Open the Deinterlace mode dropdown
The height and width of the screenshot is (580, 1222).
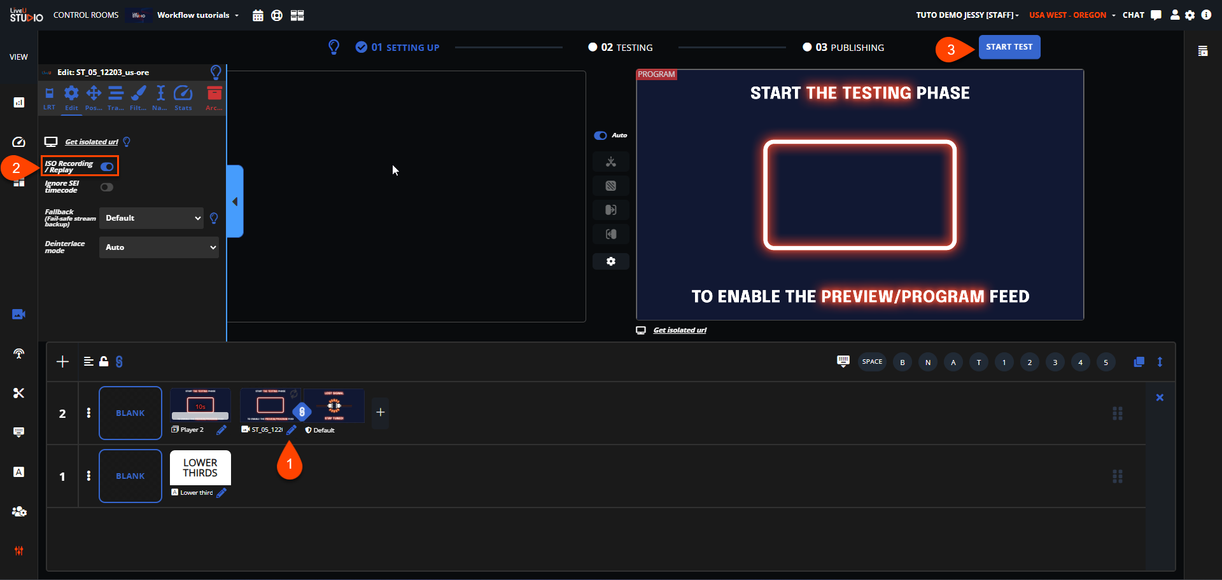pyautogui.click(x=159, y=247)
